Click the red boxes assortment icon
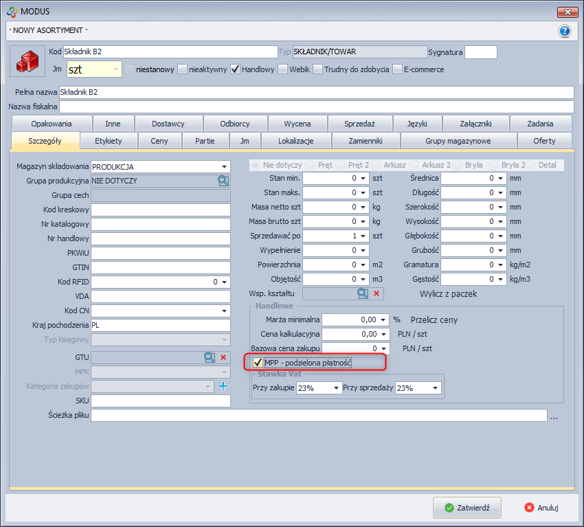 [27, 61]
